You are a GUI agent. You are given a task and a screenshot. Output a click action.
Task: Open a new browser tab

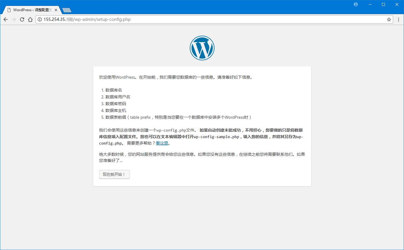pos(67,10)
